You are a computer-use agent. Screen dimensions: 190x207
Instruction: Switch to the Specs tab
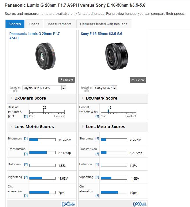point(34,24)
